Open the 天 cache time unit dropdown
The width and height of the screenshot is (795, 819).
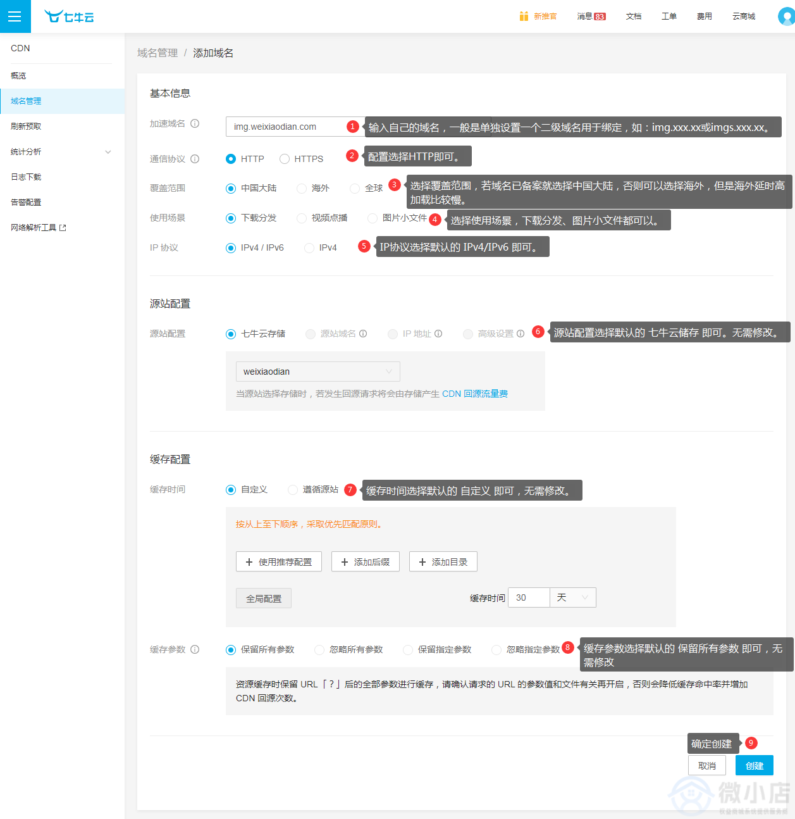tap(573, 597)
